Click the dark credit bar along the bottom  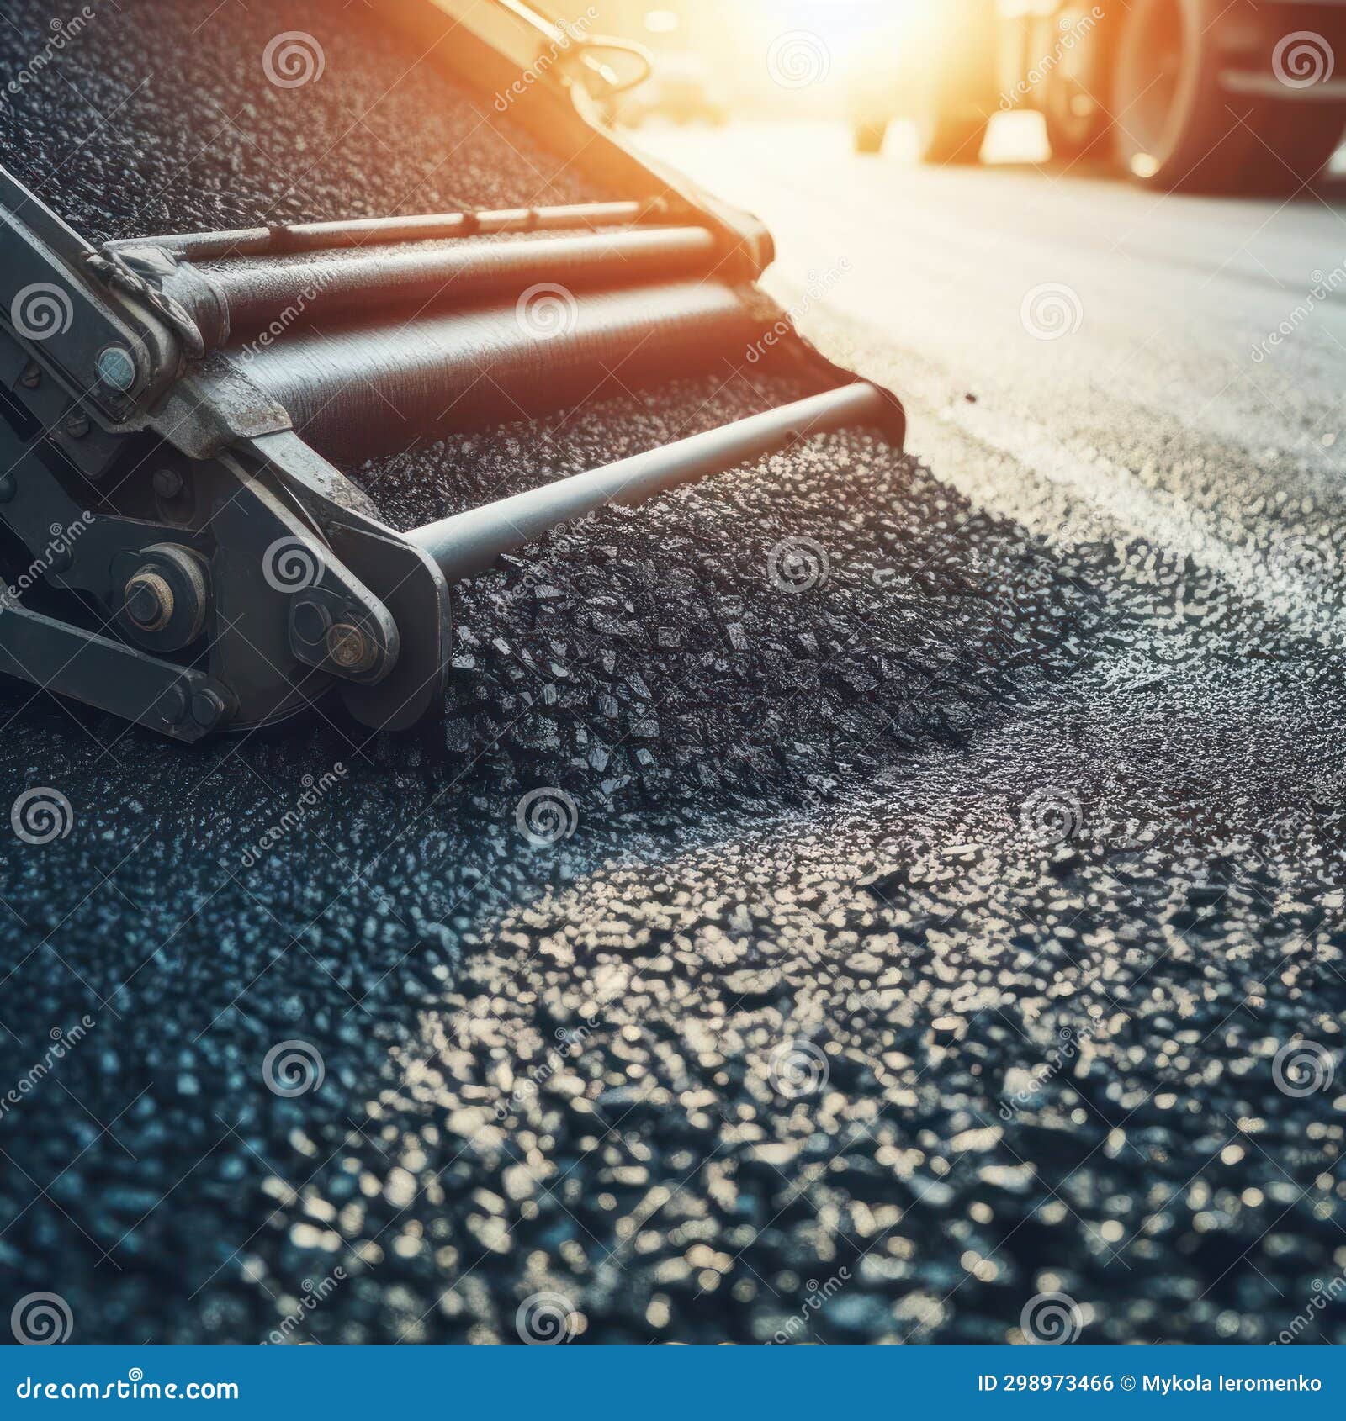[673, 1392]
